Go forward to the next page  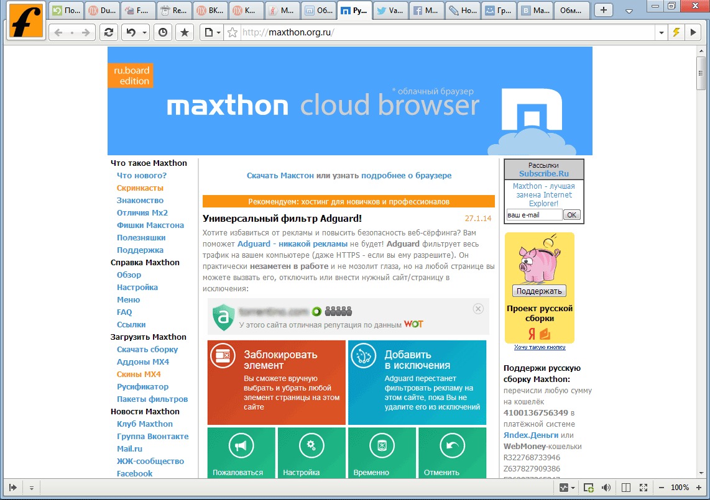pyautogui.click(x=85, y=32)
